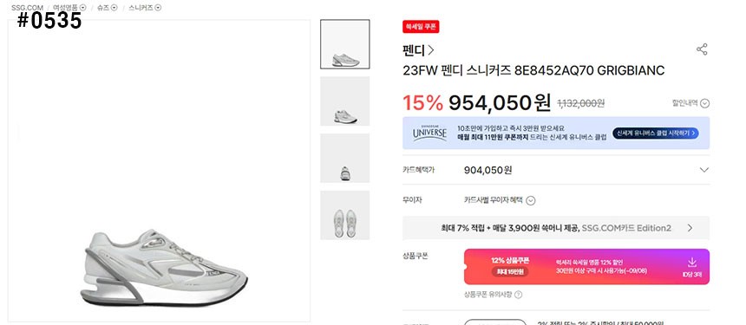Go to SSG.COM home breadcrumb
The height and width of the screenshot is (325, 746).
click(x=27, y=8)
